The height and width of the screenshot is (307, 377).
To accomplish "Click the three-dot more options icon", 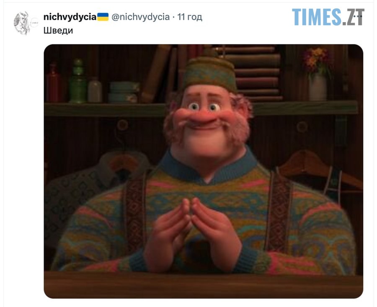I will point(358,16).
